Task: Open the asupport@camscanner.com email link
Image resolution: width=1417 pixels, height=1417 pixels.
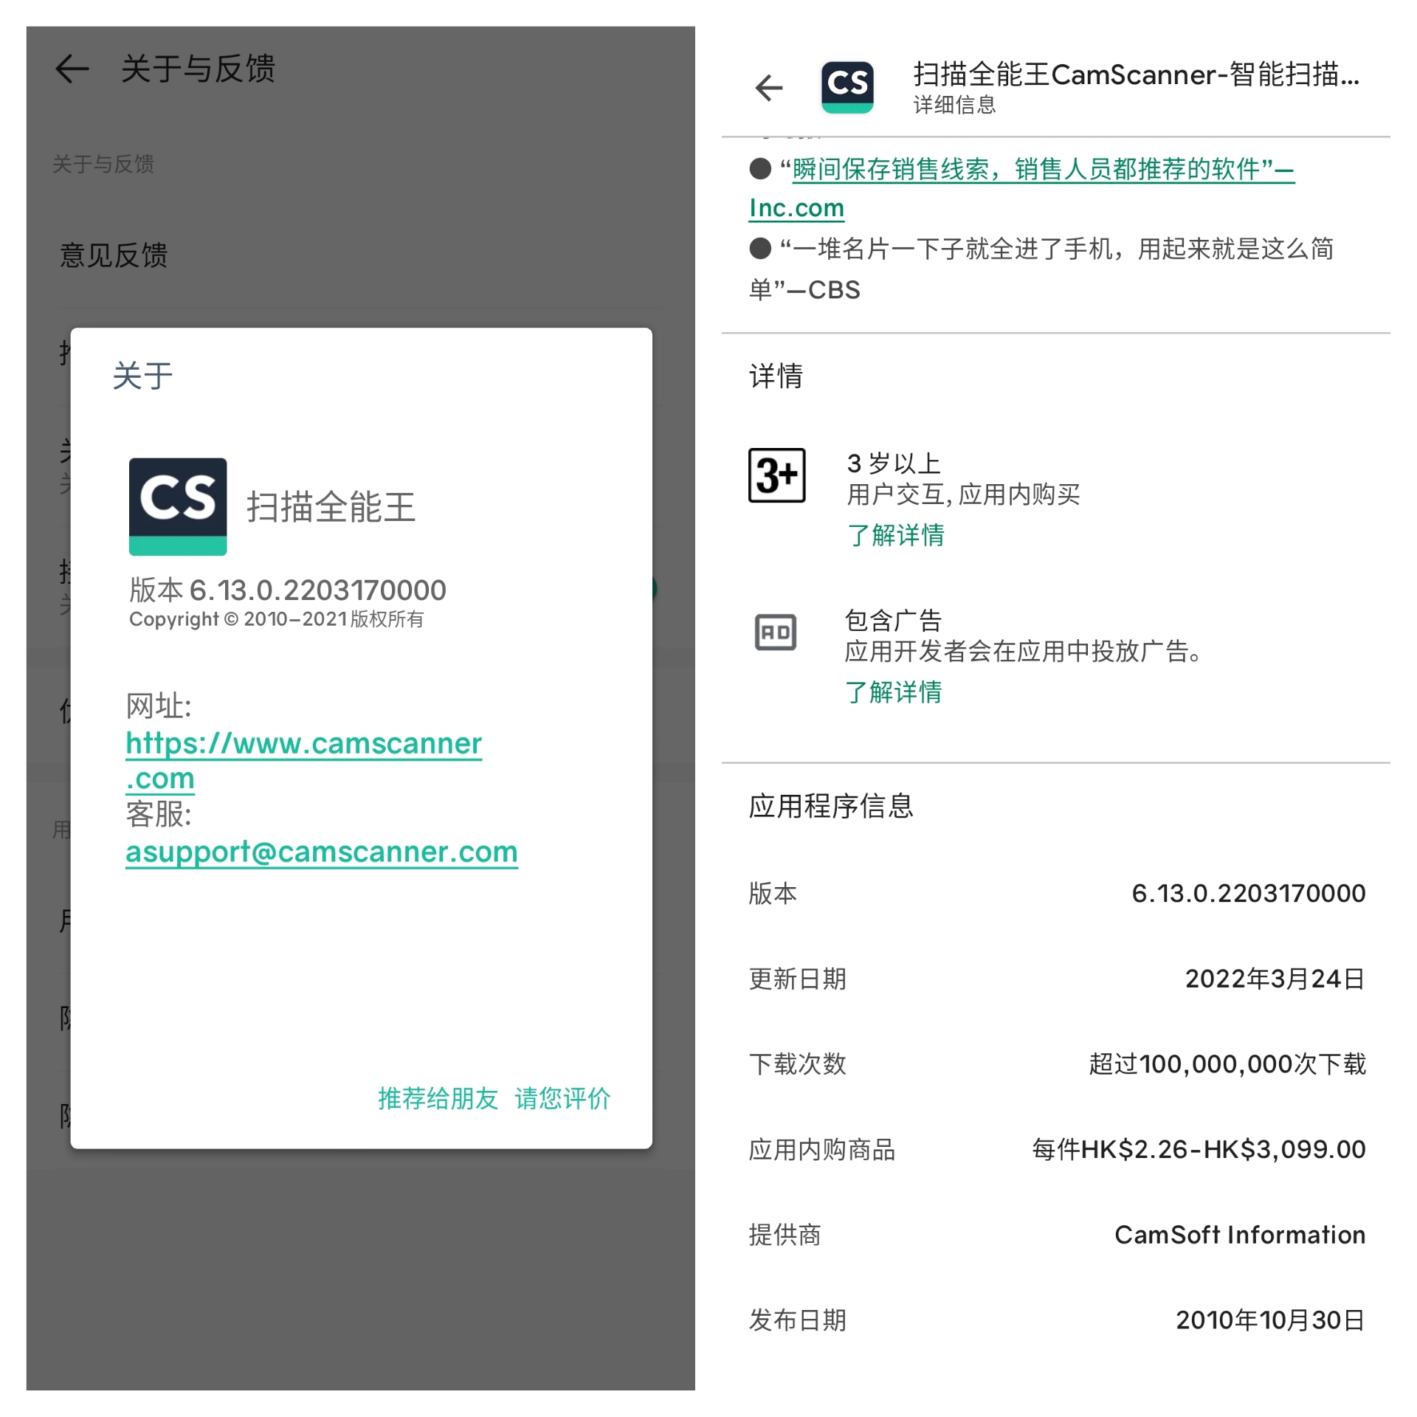Action: tap(322, 852)
